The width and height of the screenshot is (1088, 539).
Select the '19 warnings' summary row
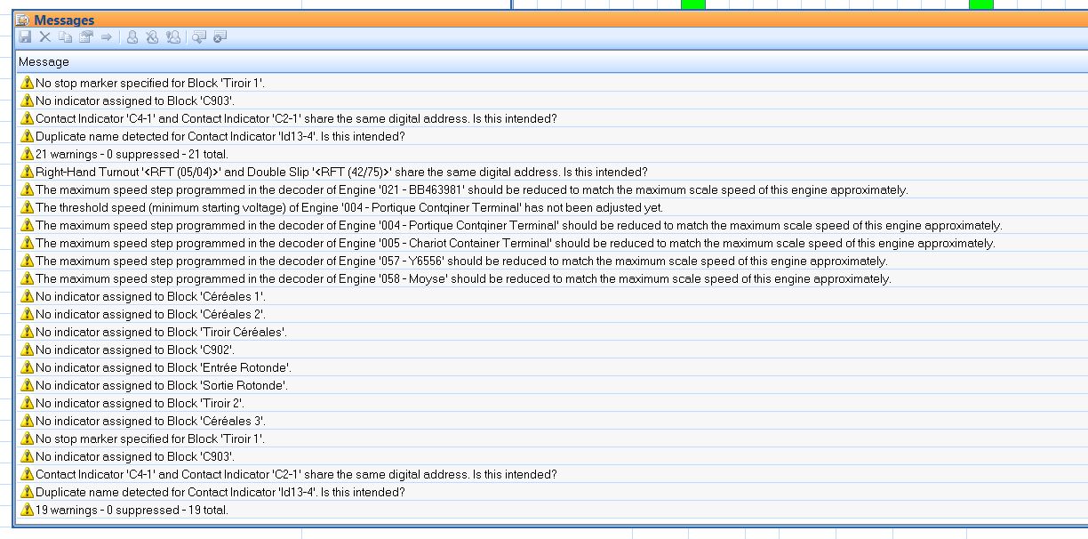pyautogui.click(x=132, y=510)
